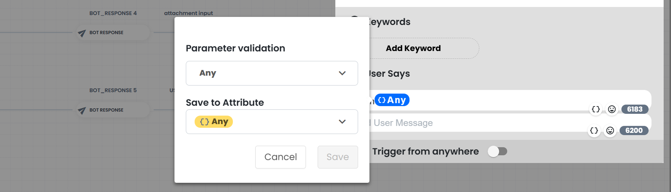The width and height of the screenshot is (671, 192).
Task: Click curly braces icon beside 6200 counter
Action: (594, 130)
